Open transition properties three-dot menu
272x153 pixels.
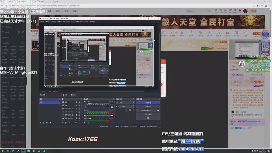click(133, 110)
